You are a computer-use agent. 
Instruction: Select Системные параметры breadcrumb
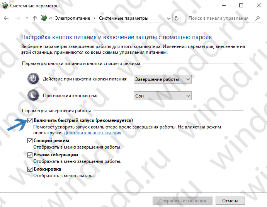tap(124, 18)
